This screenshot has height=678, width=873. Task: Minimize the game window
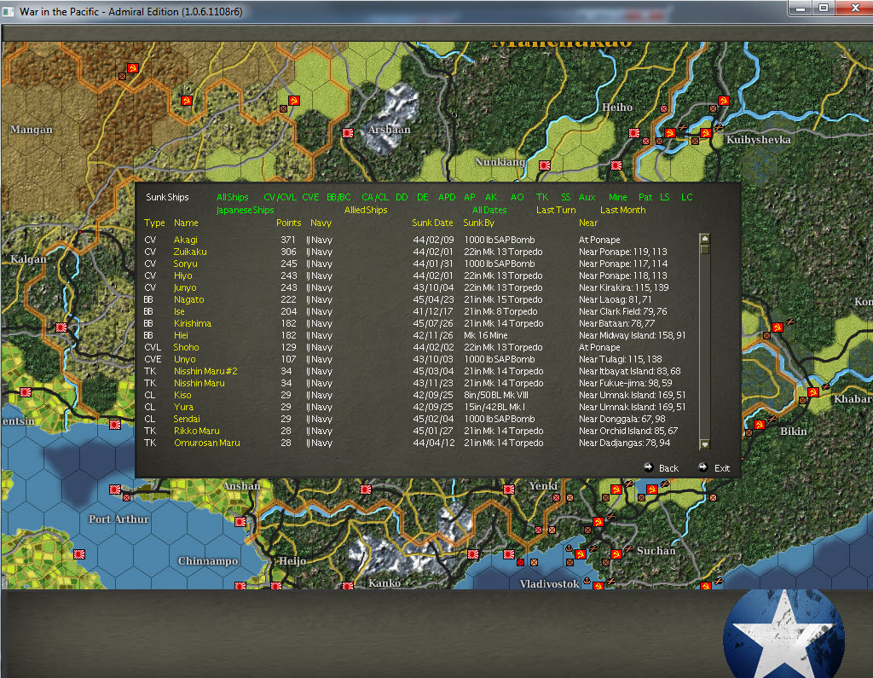pyautogui.click(x=800, y=9)
